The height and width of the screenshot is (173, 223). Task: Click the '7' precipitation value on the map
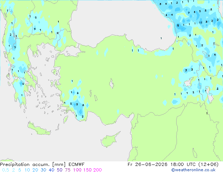click(x=189, y=13)
